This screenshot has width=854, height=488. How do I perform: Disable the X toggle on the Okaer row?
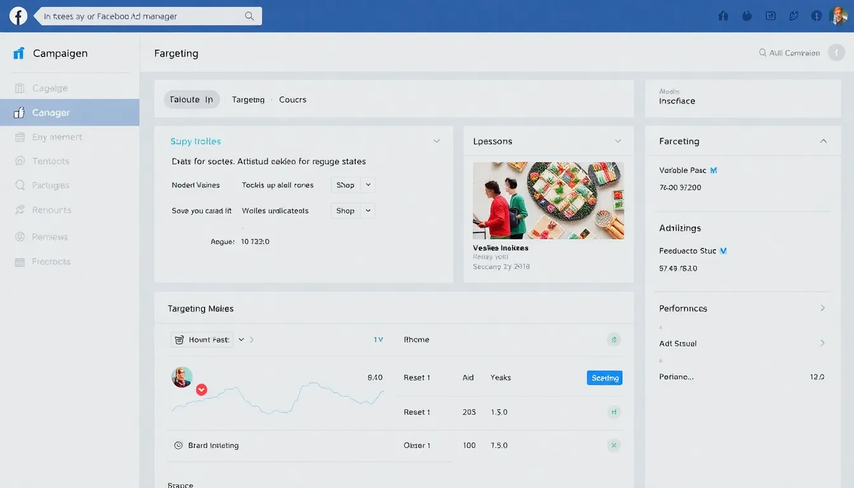click(x=613, y=445)
